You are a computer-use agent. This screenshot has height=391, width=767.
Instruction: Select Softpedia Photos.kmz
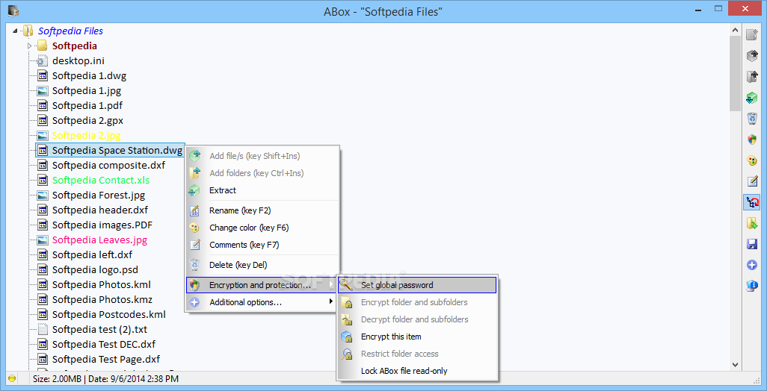[102, 299]
